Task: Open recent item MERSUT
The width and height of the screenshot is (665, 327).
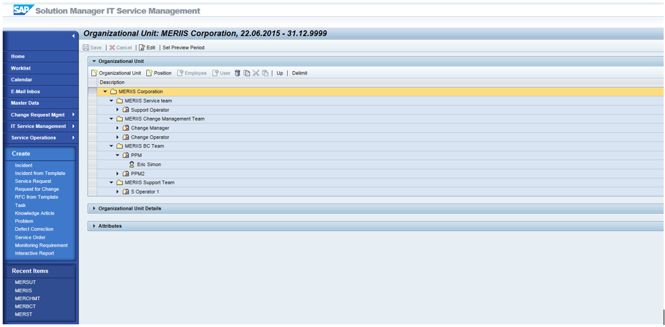Action: pyautogui.click(x=25, y=282)
